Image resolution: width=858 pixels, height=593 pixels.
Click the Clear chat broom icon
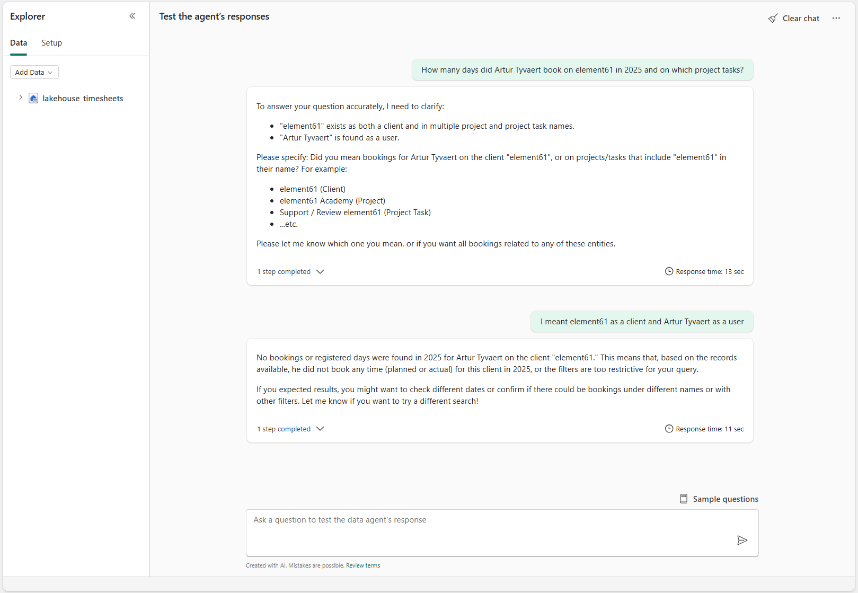point(773,19)
